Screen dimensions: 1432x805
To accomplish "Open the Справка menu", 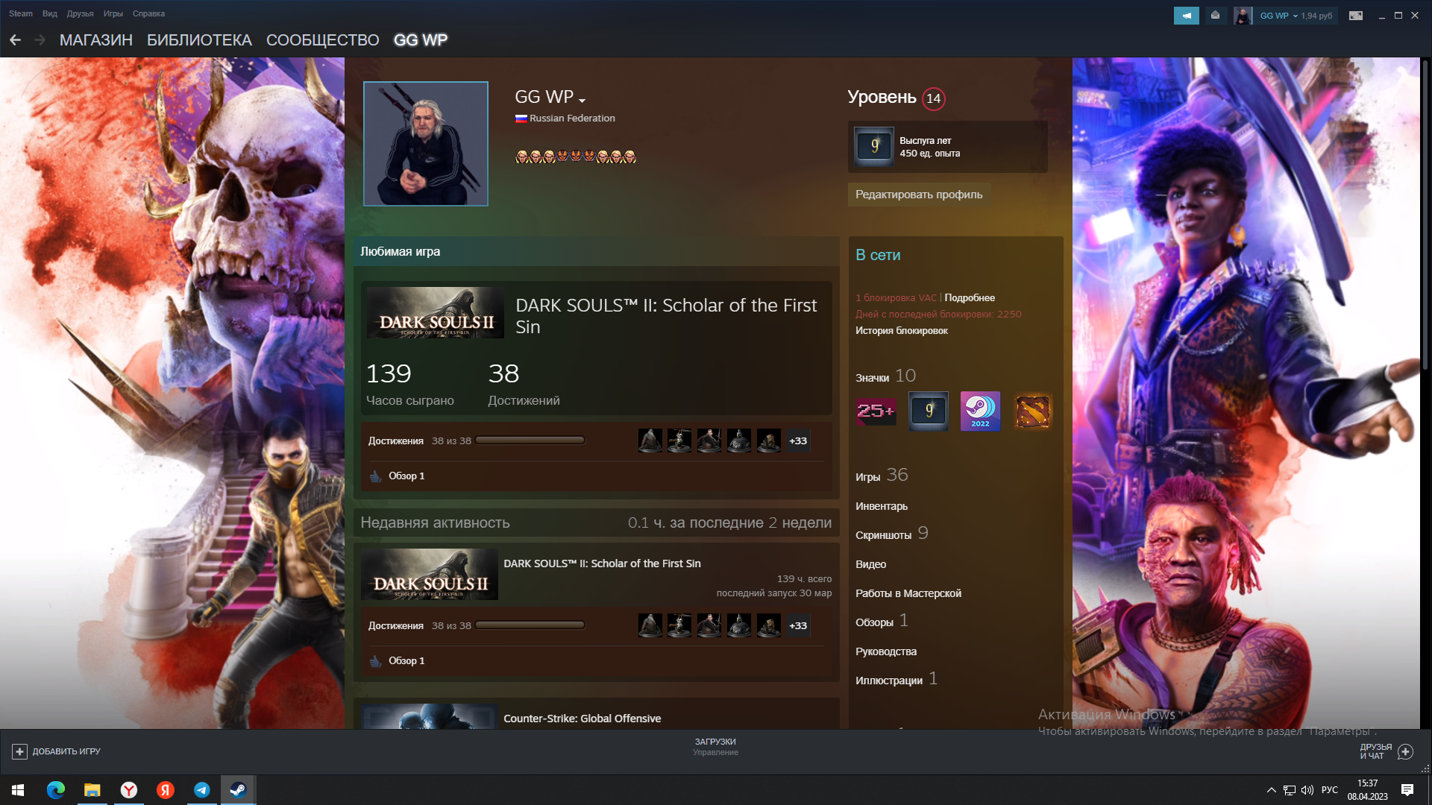I will coord(148,13).
